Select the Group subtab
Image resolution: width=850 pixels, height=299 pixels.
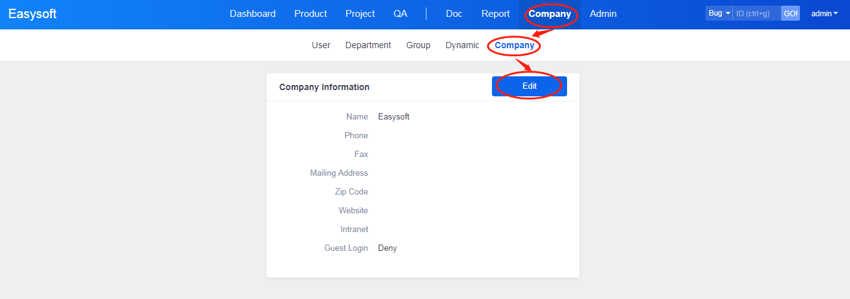pyautogui.click(x=418, y=45)
